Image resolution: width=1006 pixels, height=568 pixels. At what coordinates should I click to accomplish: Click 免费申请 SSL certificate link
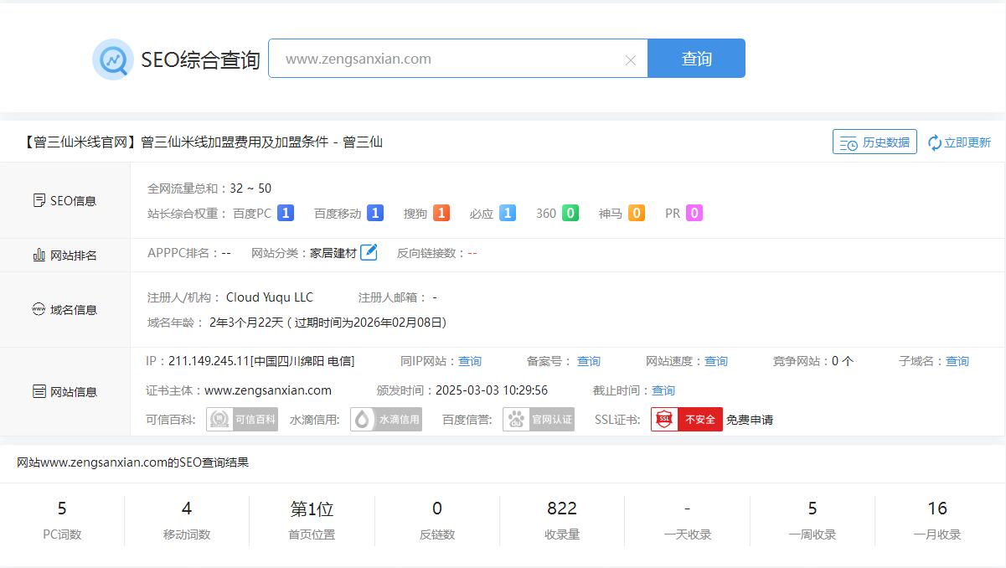750,420
